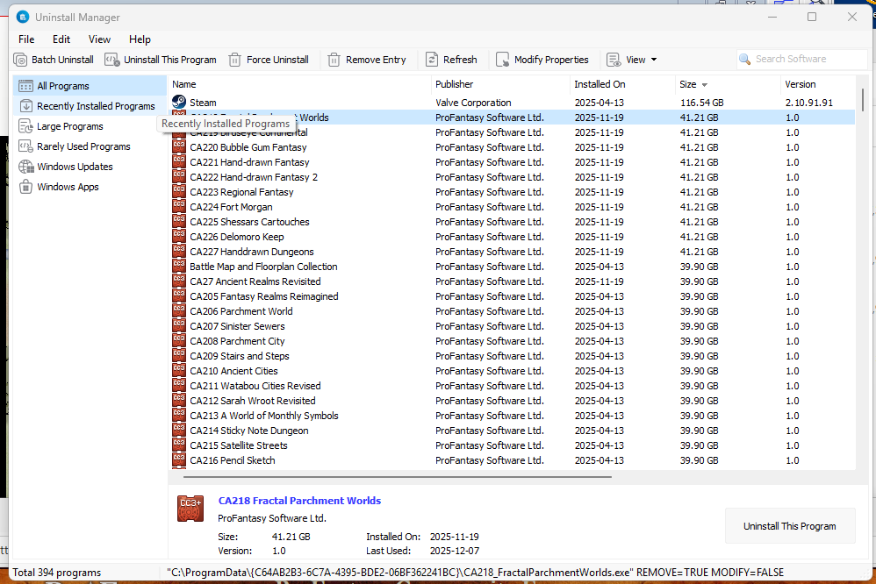
Task: Select Rarely Used Programs in sidebar
Action: (x=83, y=146)
